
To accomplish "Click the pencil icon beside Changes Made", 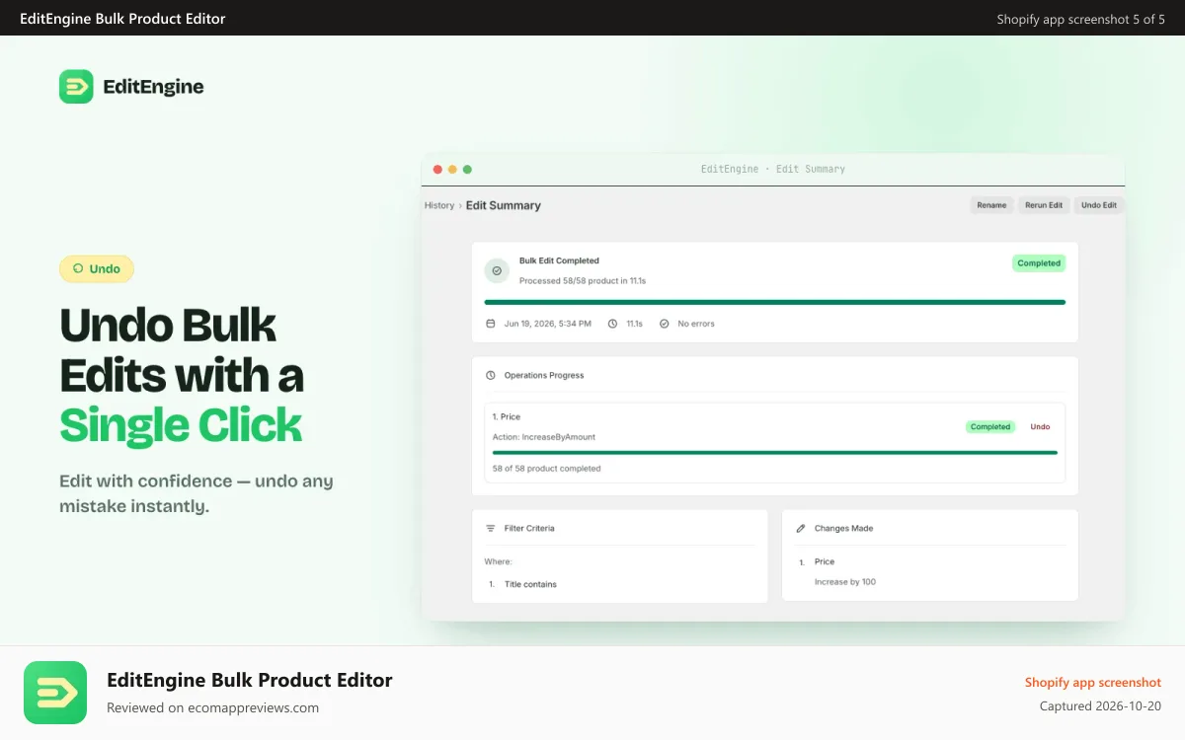I will [x=801, y=529].
